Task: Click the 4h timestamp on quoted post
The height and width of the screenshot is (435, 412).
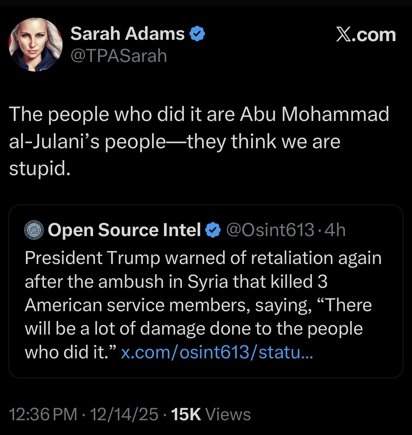Action: tap(335, 230)
